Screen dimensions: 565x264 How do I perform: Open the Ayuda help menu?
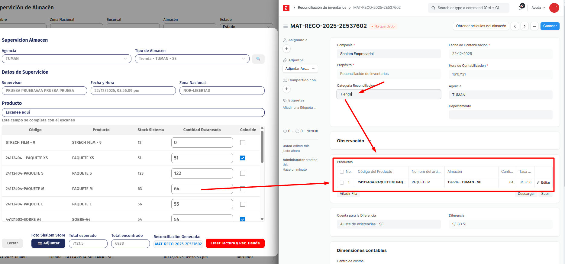tap(538, 8)
